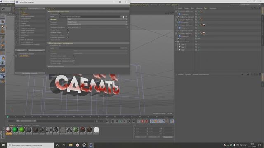Switch to Cinema 4D in the taskbar
The height and width of the screenshot is (148, 264).
91,145
